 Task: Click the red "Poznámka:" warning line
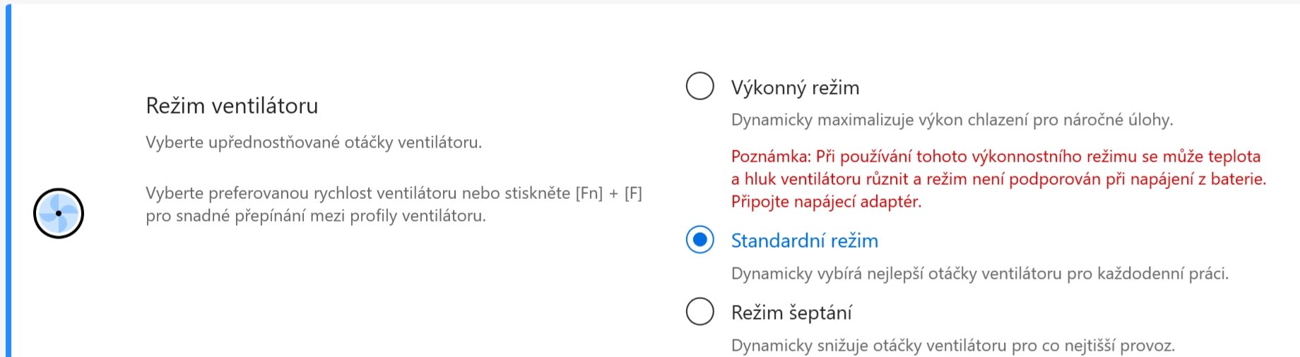pos(995,157)
